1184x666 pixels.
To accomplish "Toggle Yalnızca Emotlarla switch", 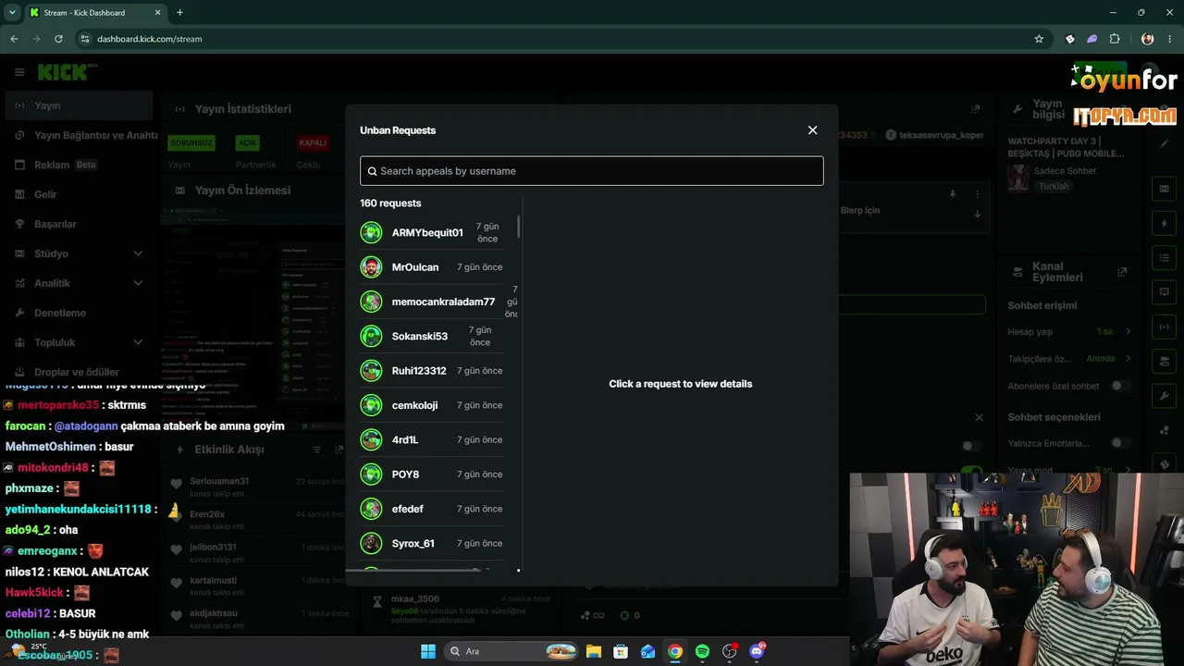I will [x=1121, y=443].
